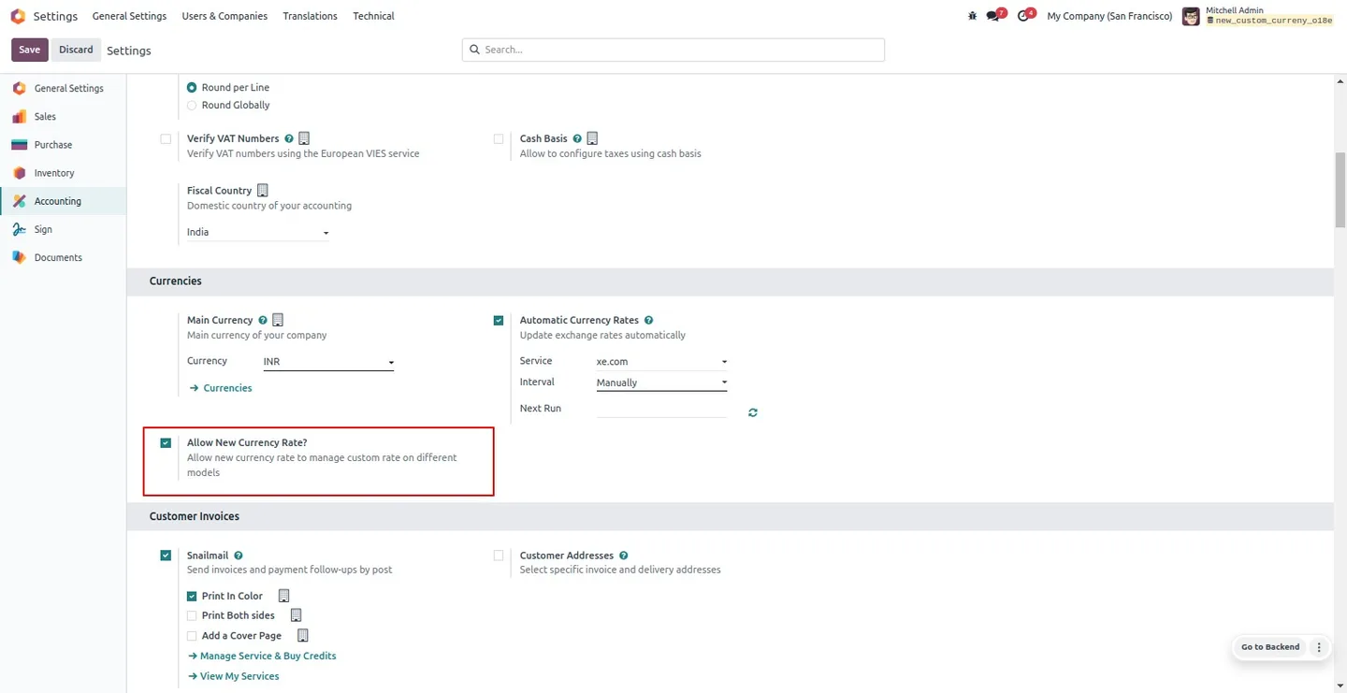Viewport: 1347px width, 693px height.
Task: Open the Fiscal Country India dropdown
Action: coord(258,232)
